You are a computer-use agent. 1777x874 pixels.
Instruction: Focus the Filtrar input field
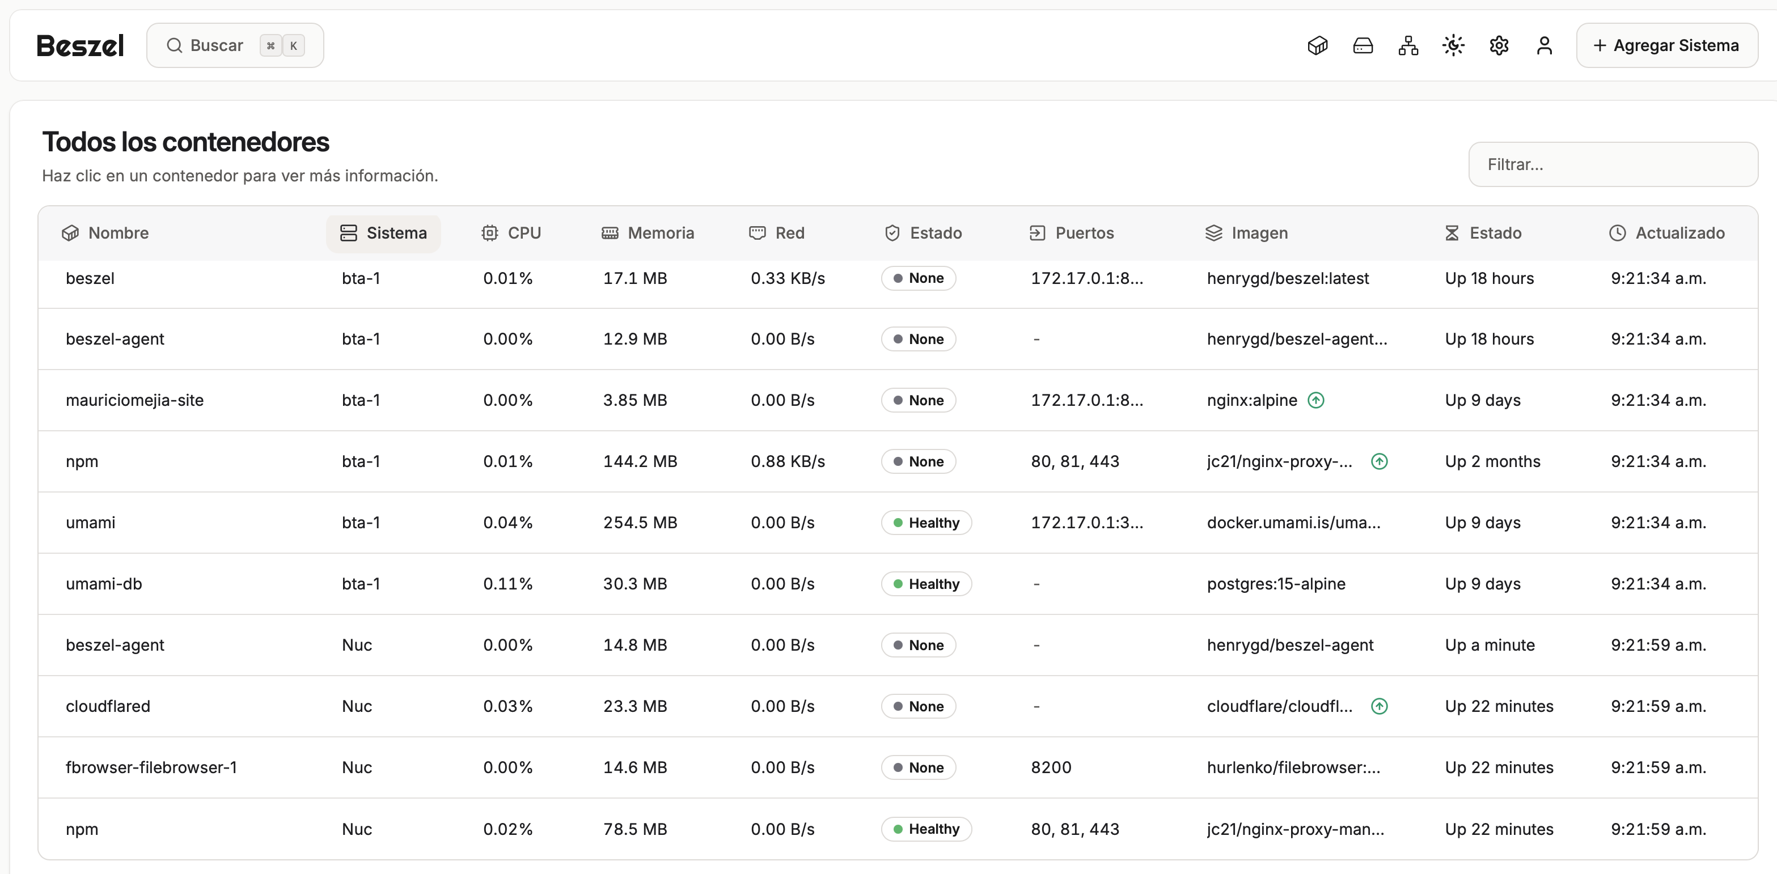click(x=1613, y=164)
